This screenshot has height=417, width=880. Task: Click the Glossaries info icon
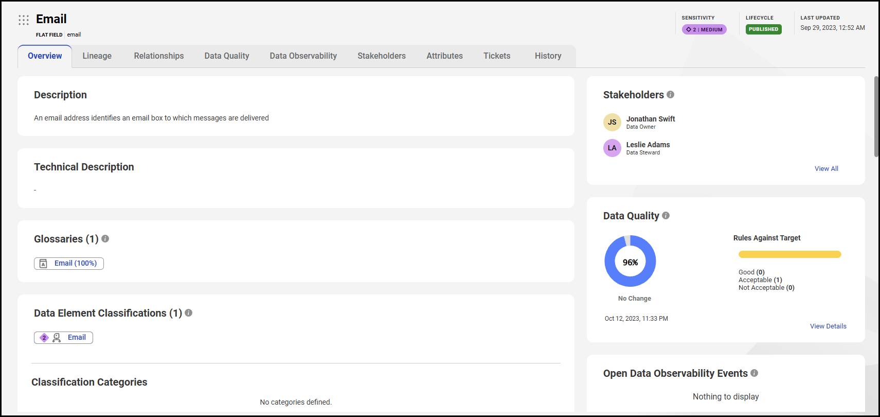tap(105, 239)
